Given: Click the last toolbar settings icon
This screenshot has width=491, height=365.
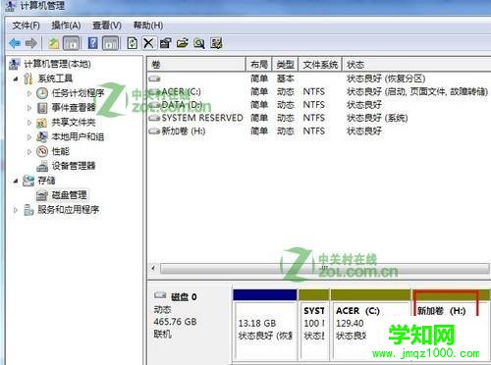Looking at the screenshot, I should (x=216, y=43).
